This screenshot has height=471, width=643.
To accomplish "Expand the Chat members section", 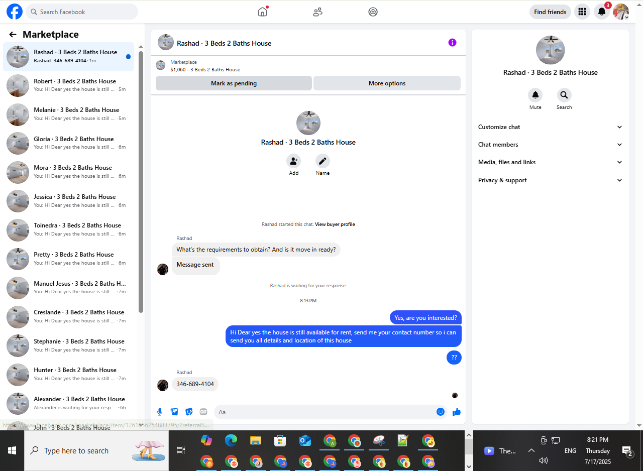I will [550, 145].
